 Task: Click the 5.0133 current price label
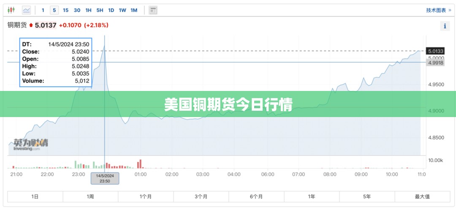[435, 51]
